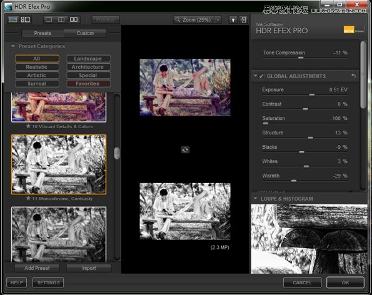Collapse the Loupe & Histogram section

tap(255, 199)
